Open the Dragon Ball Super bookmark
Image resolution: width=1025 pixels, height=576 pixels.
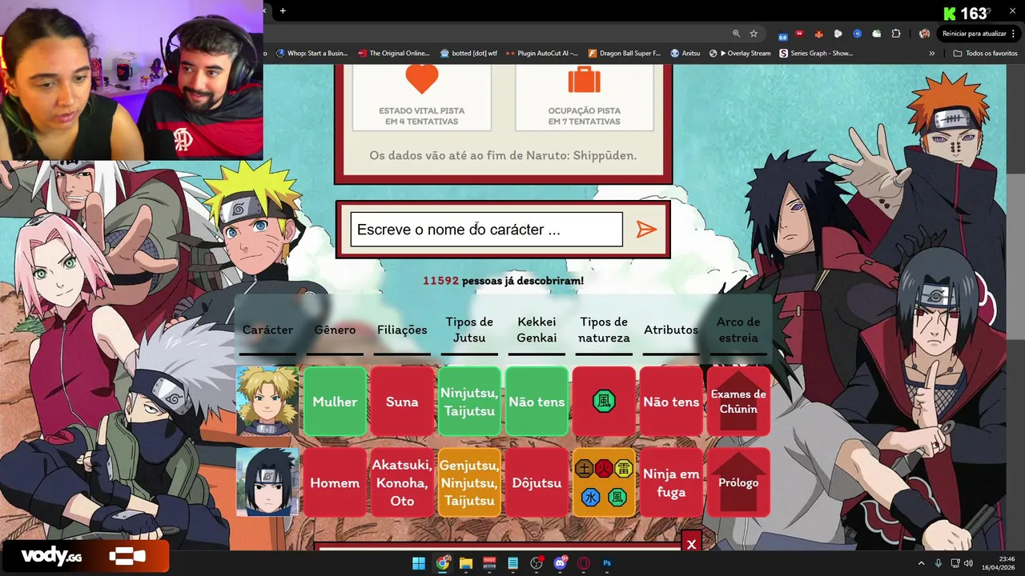[625, 54]
